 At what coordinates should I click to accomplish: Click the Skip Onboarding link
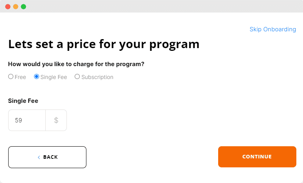pos(273,29)
